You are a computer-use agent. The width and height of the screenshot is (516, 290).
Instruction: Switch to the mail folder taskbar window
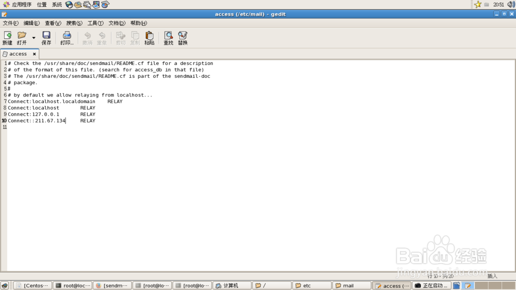tap(351, 285)
